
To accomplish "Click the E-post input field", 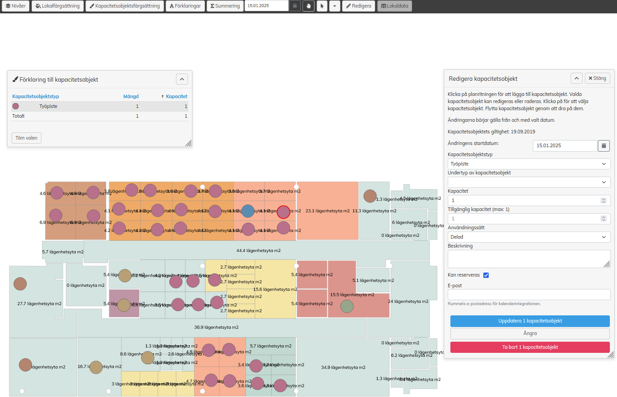I will [x=528, y=294].
